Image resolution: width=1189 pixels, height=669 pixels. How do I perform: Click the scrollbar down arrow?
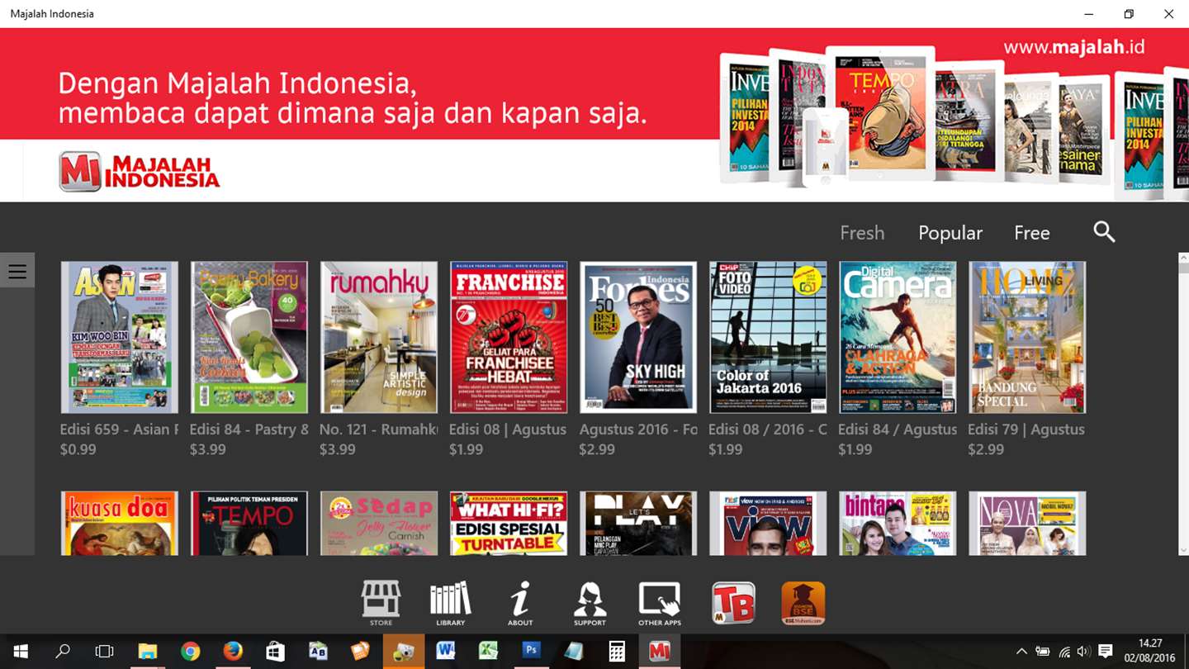pos(1182,549)
